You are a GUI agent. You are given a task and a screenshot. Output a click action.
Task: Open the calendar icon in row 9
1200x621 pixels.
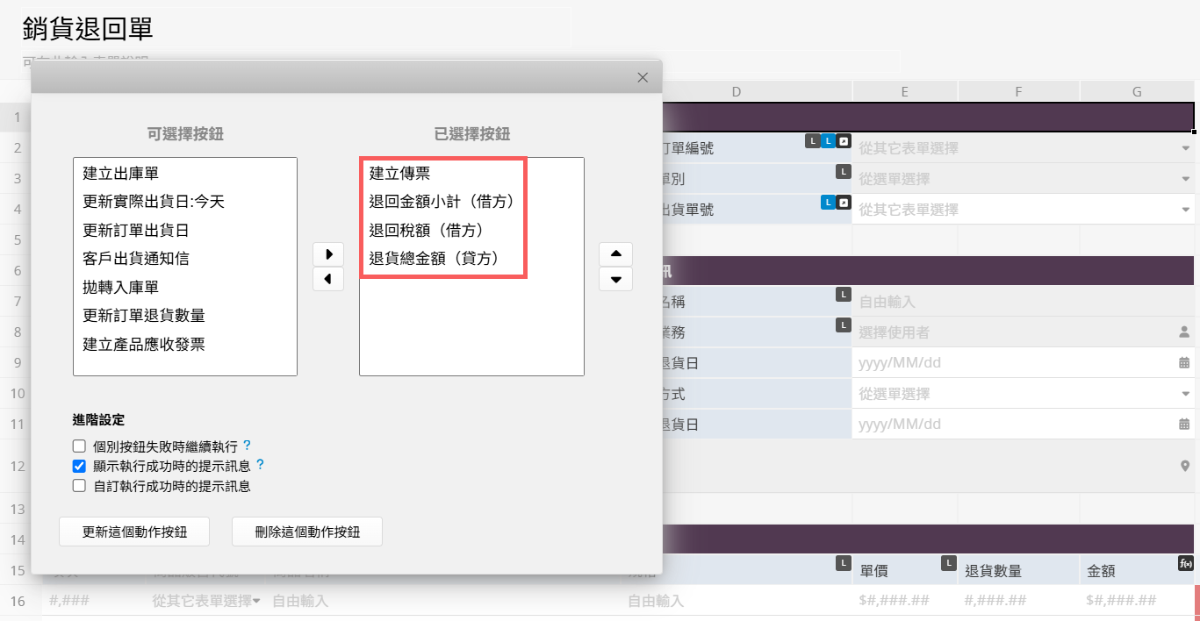[x=1184, y=362]
